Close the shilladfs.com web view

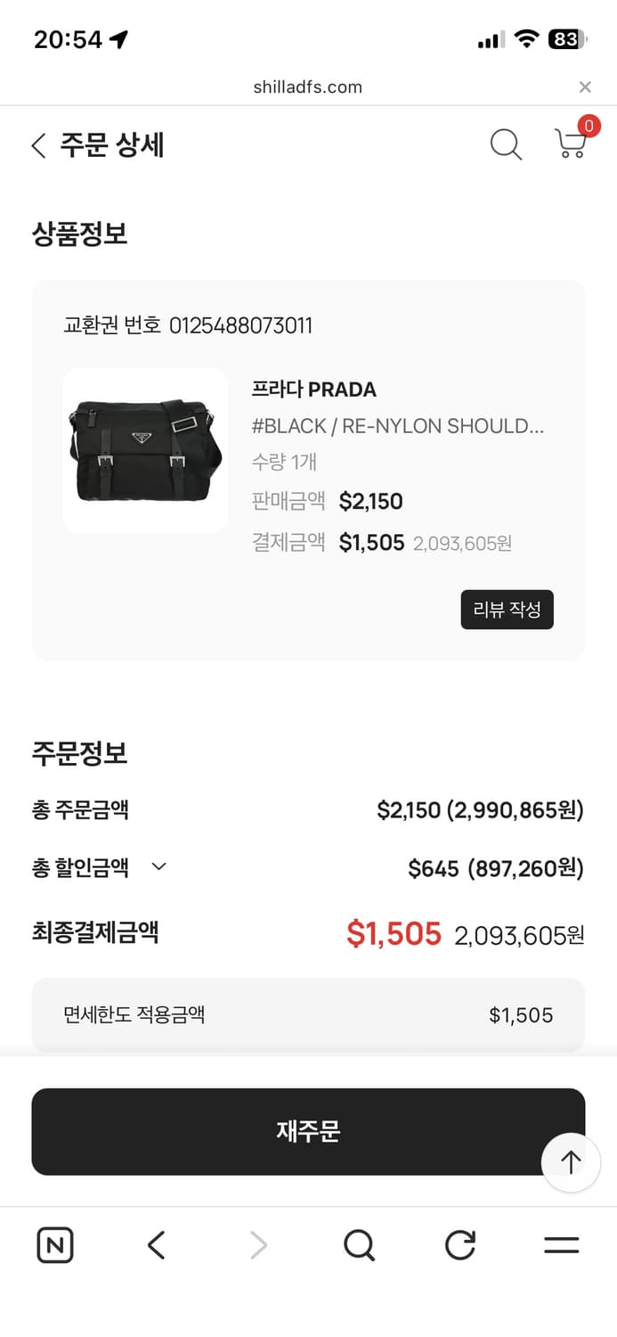tap(585, 86)
